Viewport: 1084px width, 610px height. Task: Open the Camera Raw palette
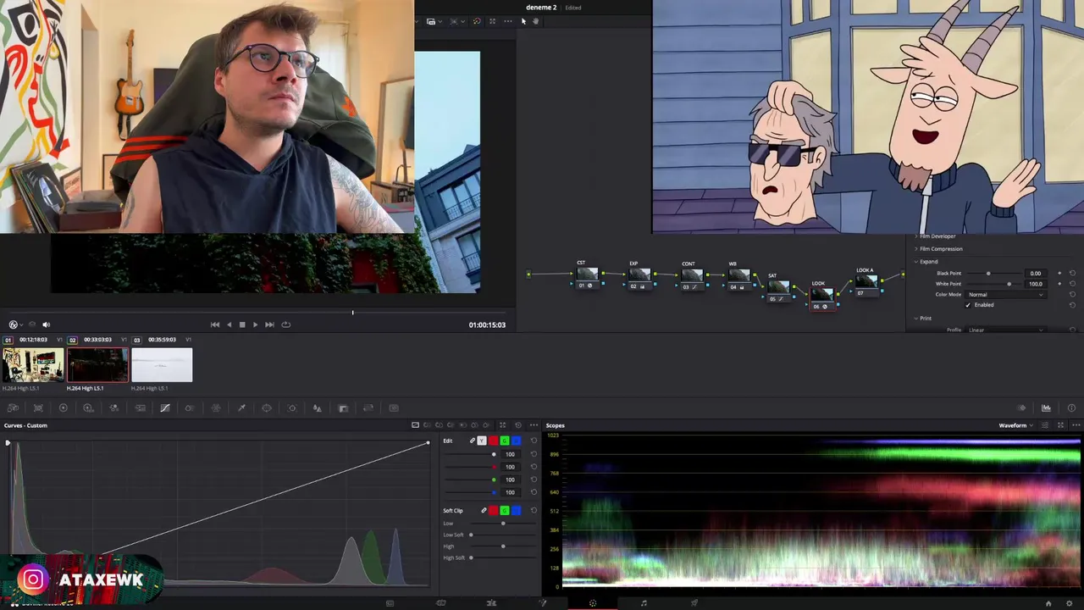coord(12,408)
